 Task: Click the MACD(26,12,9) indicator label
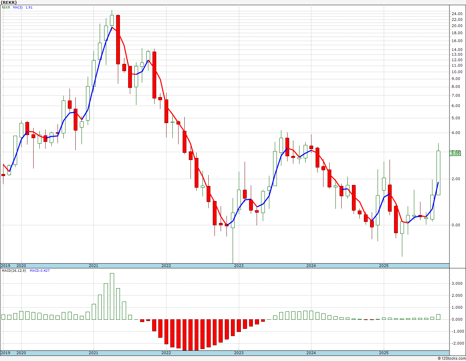(14, 271)
